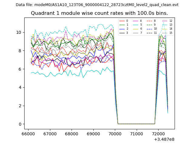Click the magenta legend line for module 4
194x145 pixels.
(x=135, y=21)
